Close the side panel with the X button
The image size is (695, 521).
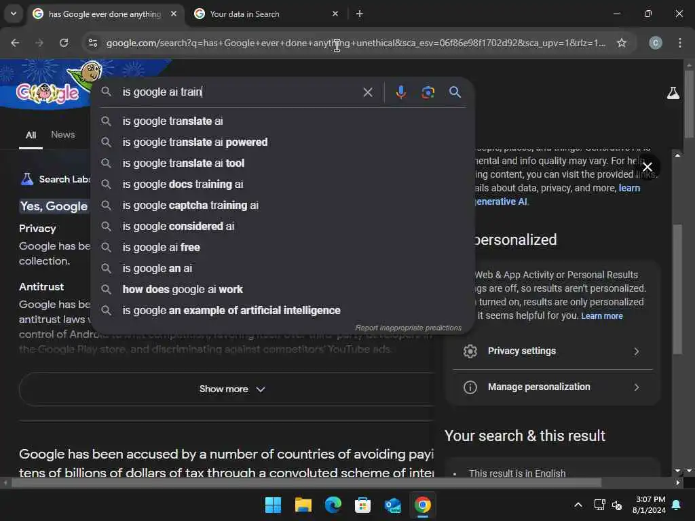point(647,167)
